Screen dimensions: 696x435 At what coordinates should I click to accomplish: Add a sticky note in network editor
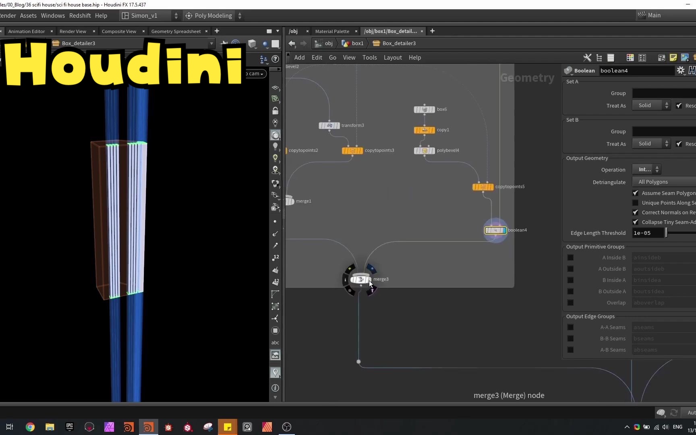point(673,58)
